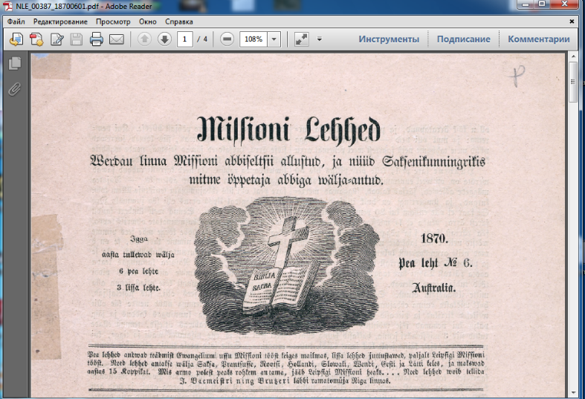
Task: Click the scrollbar down arrow
Action: [x=573, y=392]
